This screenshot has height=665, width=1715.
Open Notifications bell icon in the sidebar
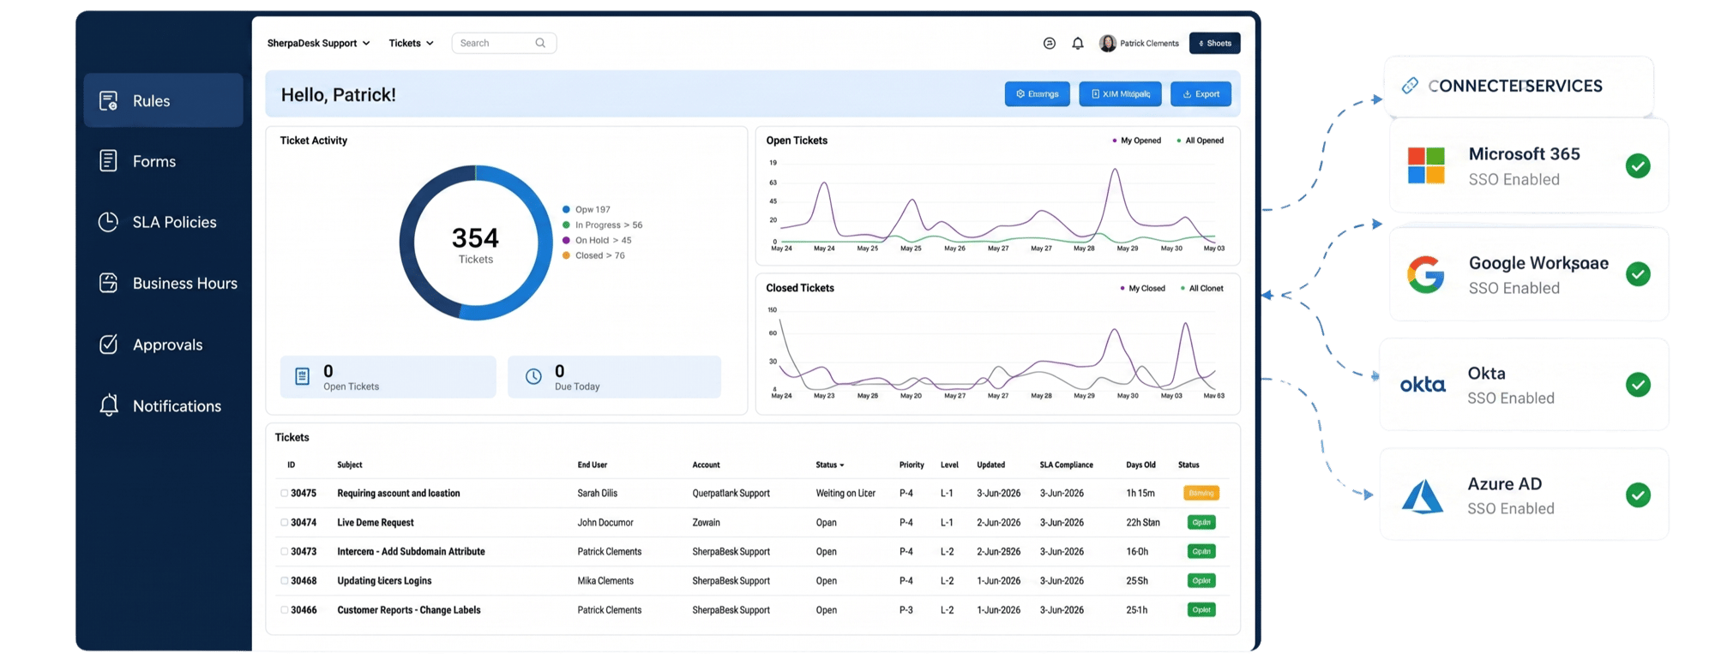(x=108, y=405)
